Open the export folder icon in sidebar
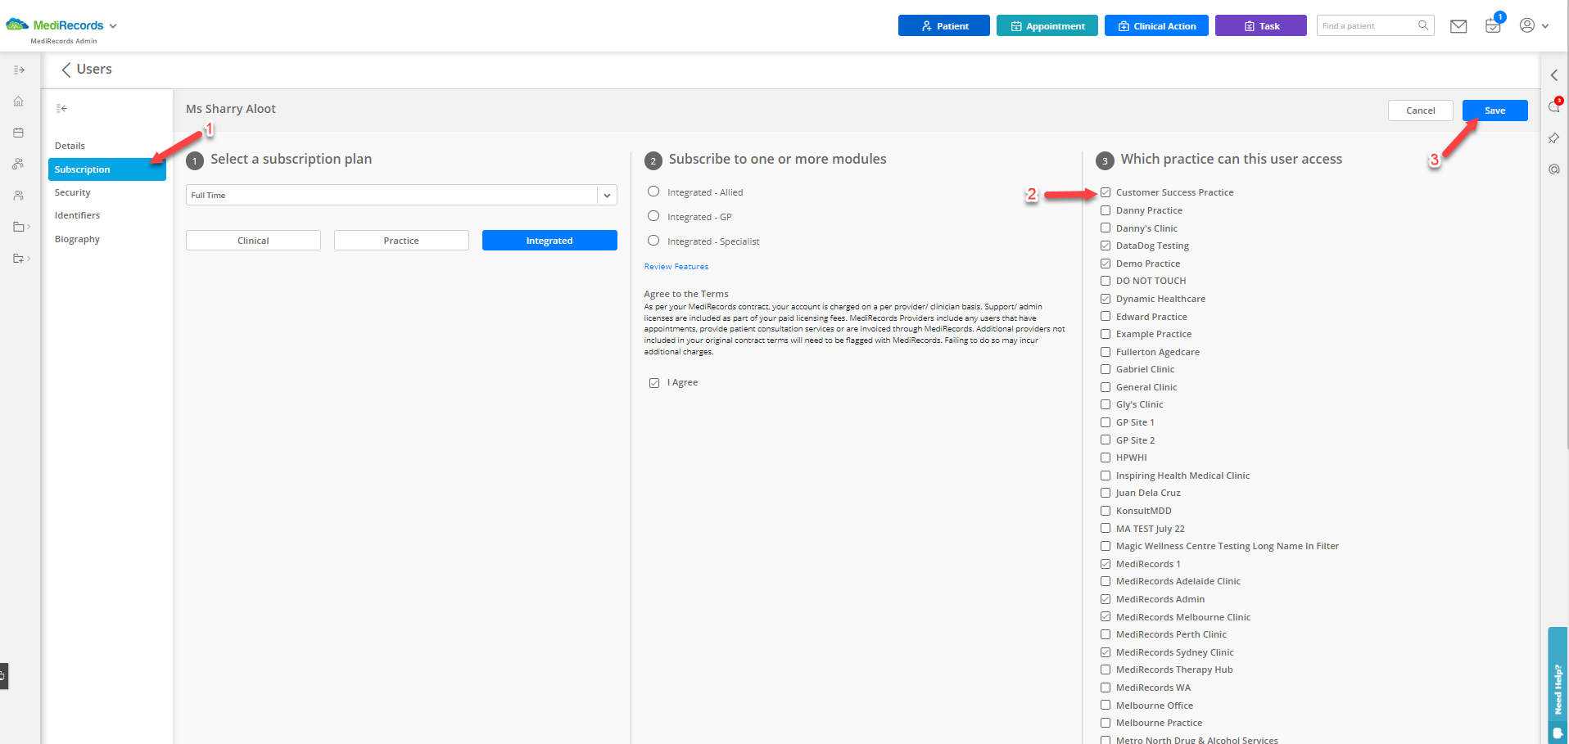Screen dimensions: 1569x744 (x=19, y=259)
